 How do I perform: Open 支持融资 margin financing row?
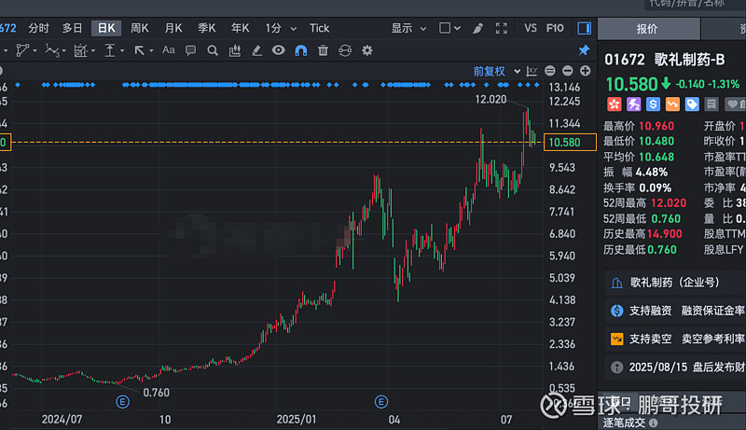[675, 312]
